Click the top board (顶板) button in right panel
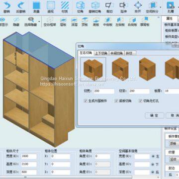The width and height of the screenshot is (179, 179). pos(174,144)
